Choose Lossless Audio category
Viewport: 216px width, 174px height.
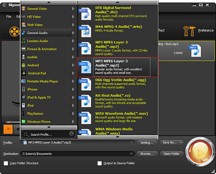48,41
